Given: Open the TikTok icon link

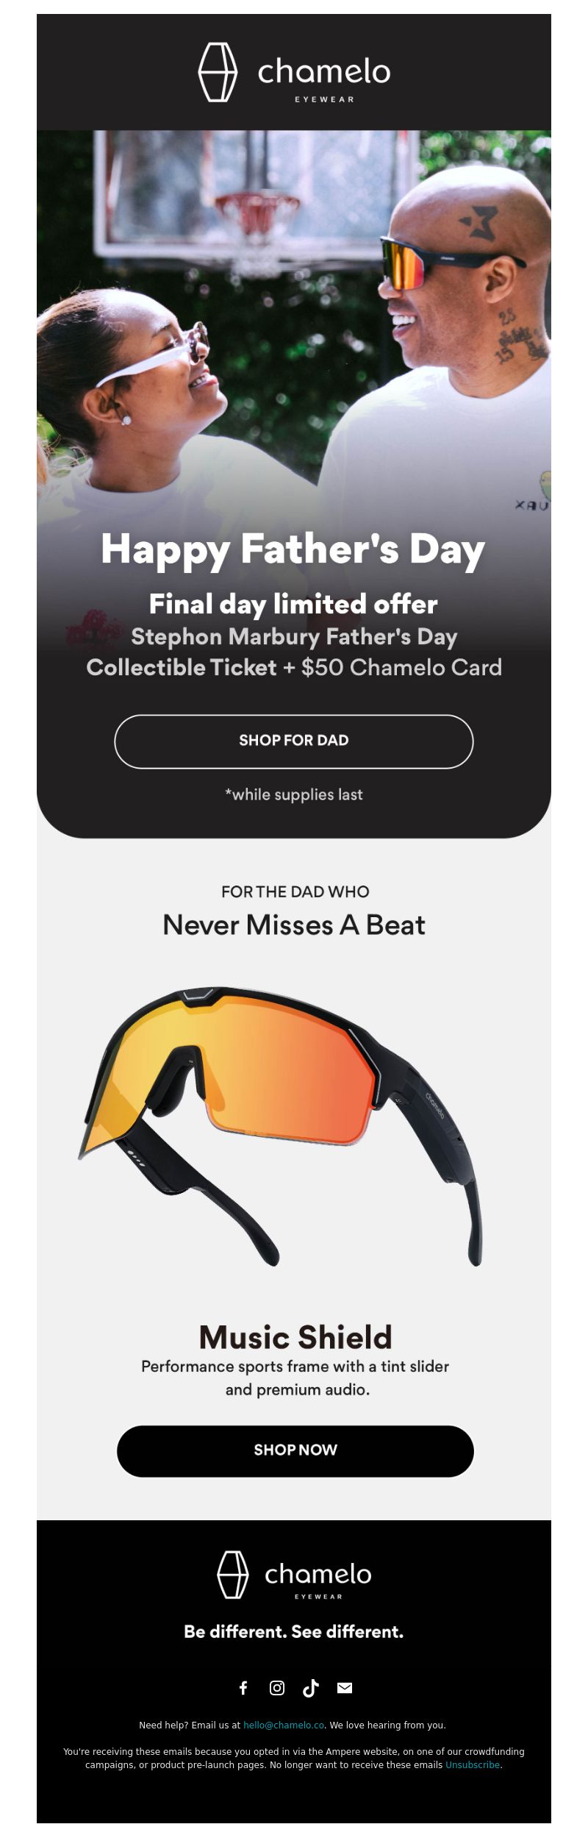Looking at the screenshot, I should pos(311,1687).
